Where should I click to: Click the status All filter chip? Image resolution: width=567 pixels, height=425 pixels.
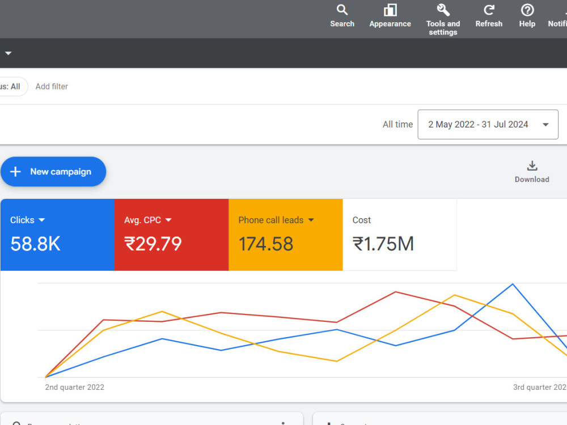pyautogui.click(x=13, y=86)
